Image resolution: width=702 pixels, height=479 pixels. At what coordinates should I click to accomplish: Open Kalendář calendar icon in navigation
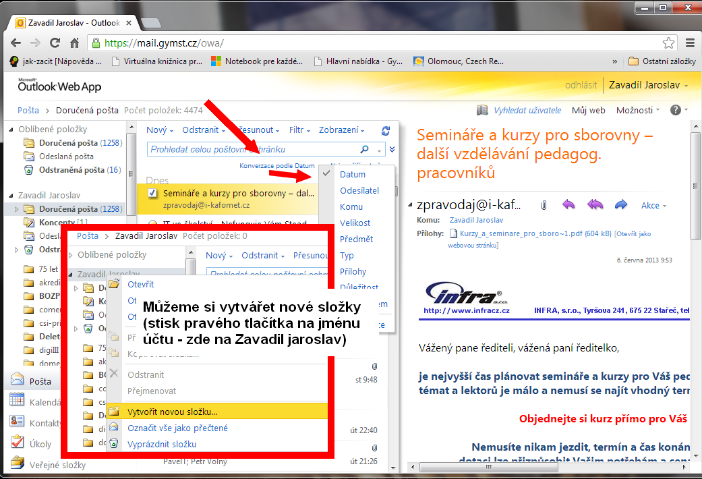click(17, 399)
